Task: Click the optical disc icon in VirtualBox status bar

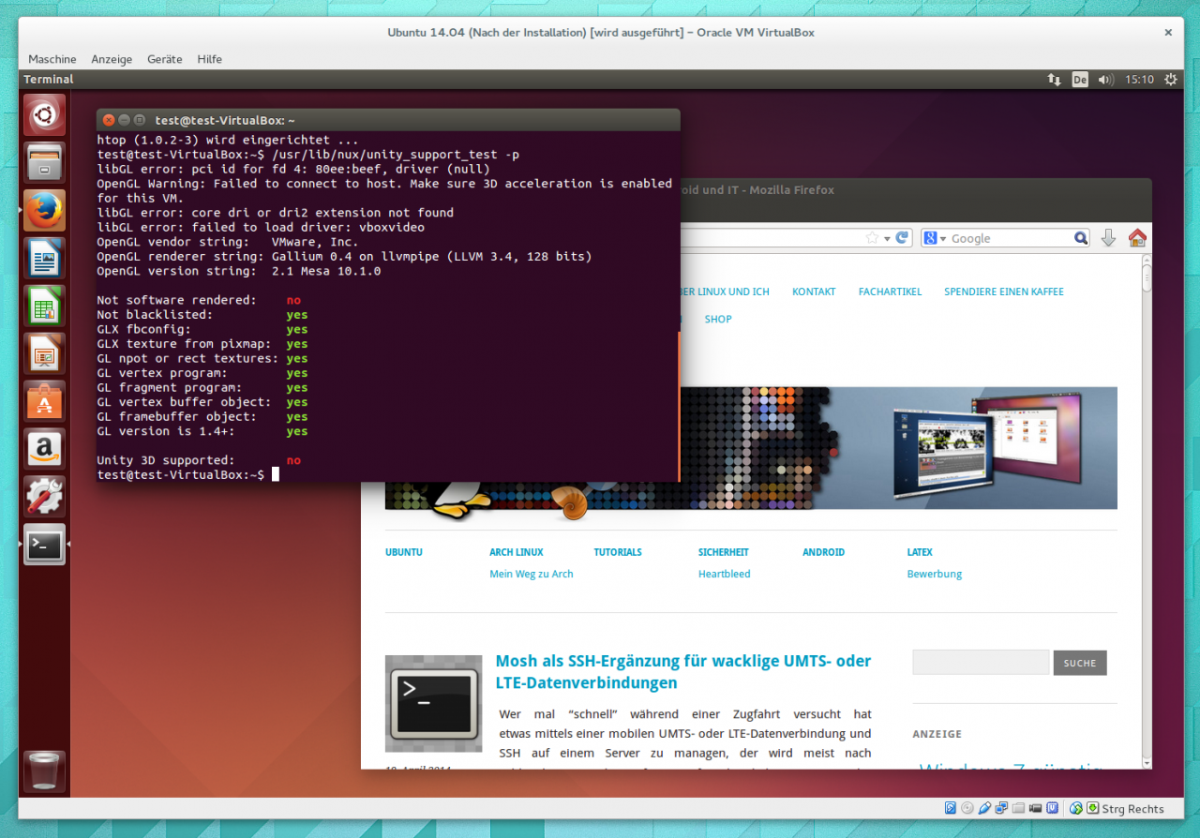Action: pyautogui.click(x=967, y=808)
